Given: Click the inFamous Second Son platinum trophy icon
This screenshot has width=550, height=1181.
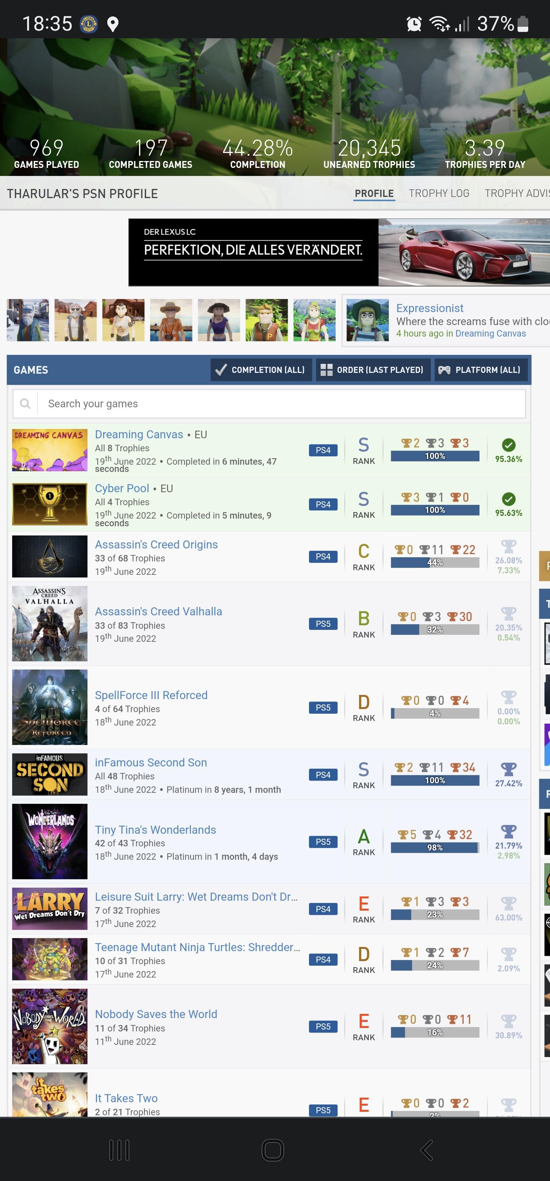Looking at the screenshot, I should (508, 769).
